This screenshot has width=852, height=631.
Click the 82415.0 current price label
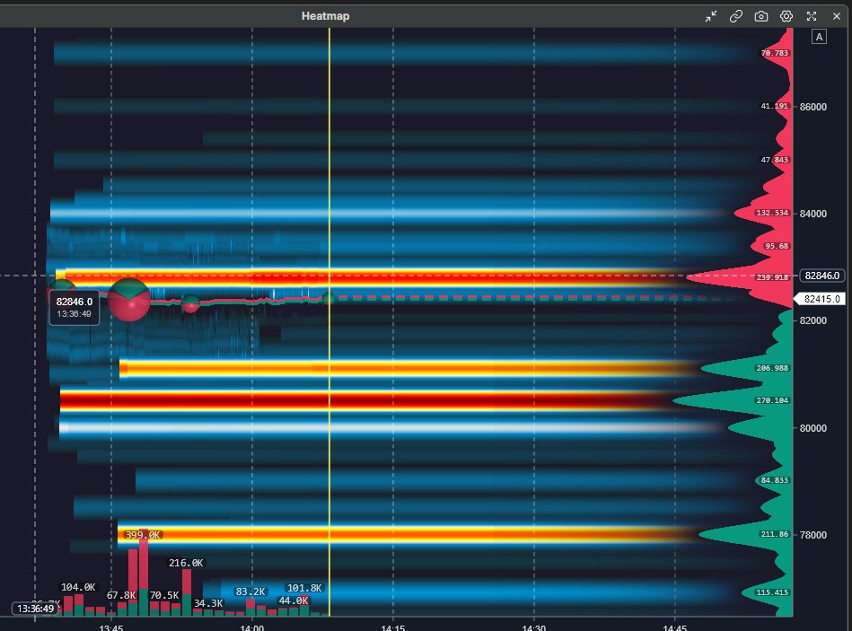(x=821, y=299)
